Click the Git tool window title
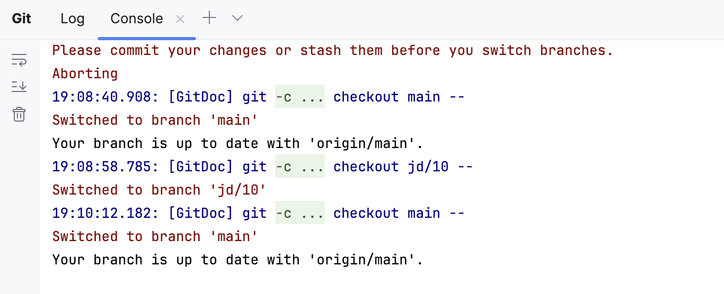Viewport: 724px width, 294px height. pyautogui.click(x=22, y=19)
